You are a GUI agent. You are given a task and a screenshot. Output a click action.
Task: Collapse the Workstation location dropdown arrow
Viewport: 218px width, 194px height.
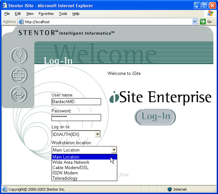(x=114, y=150)
